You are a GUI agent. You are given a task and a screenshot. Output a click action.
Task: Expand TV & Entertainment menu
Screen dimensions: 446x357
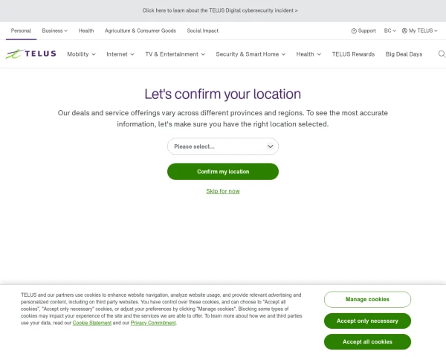175,54
